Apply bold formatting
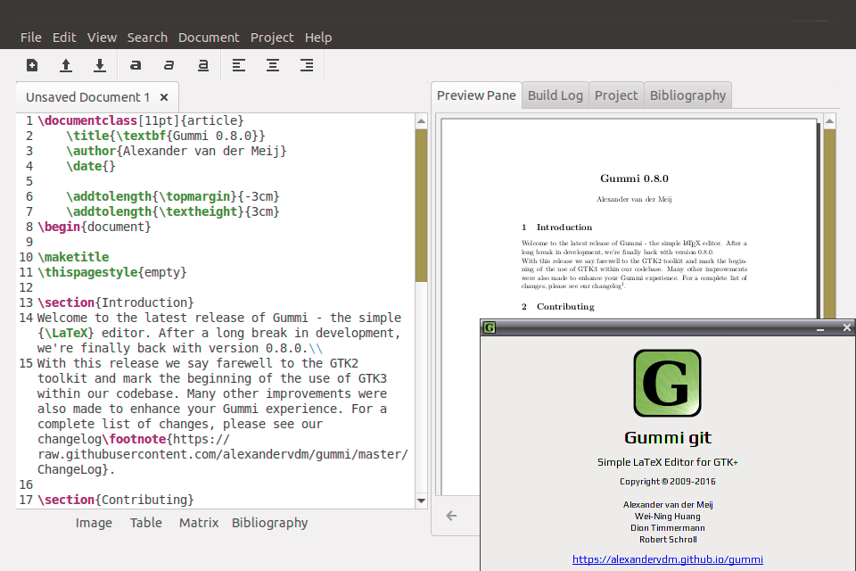This screenshot has width=856, height=571. pos(135,64)
